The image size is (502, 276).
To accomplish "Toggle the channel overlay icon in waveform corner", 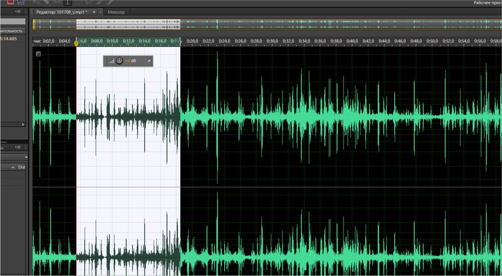I will (x=39, y=54).
